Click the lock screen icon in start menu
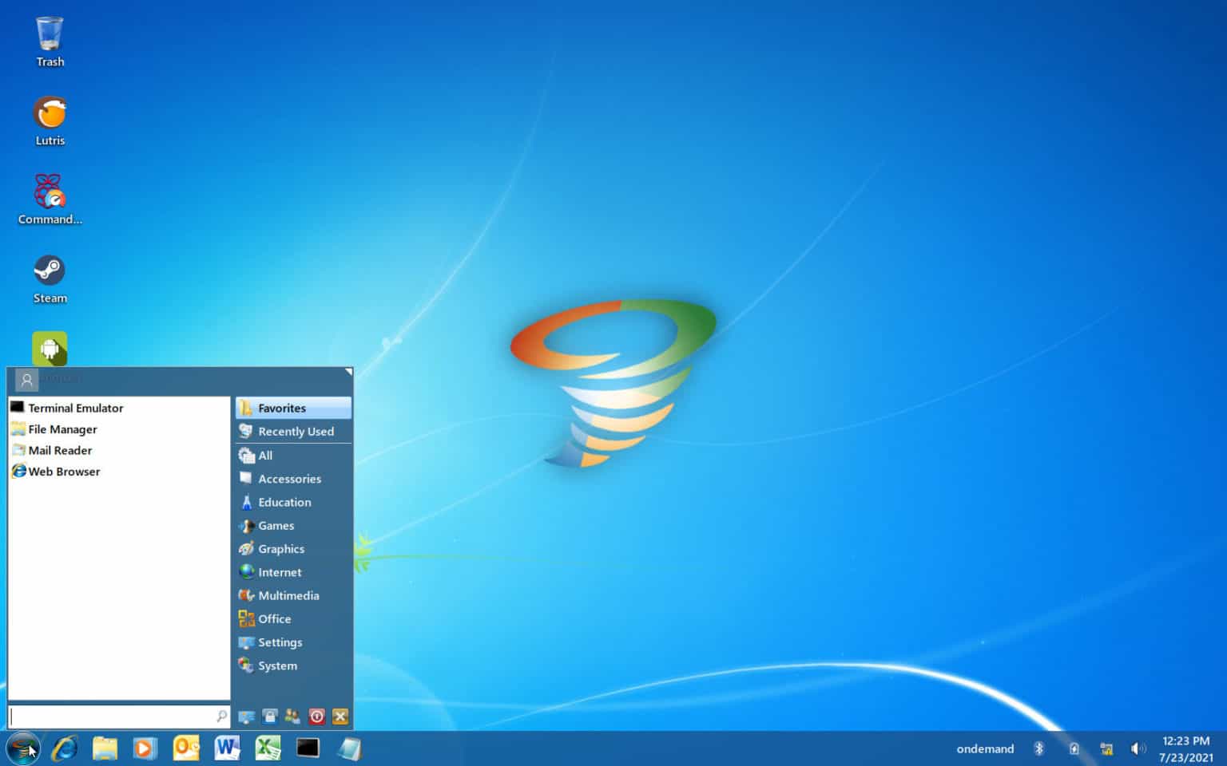 pos(269,716)
